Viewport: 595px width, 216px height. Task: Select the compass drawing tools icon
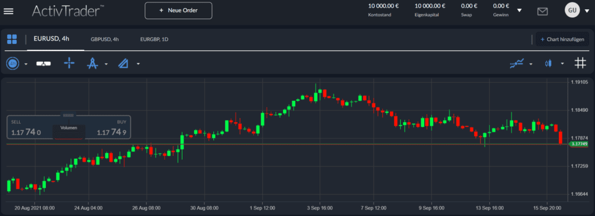click(x=92, y=63)
